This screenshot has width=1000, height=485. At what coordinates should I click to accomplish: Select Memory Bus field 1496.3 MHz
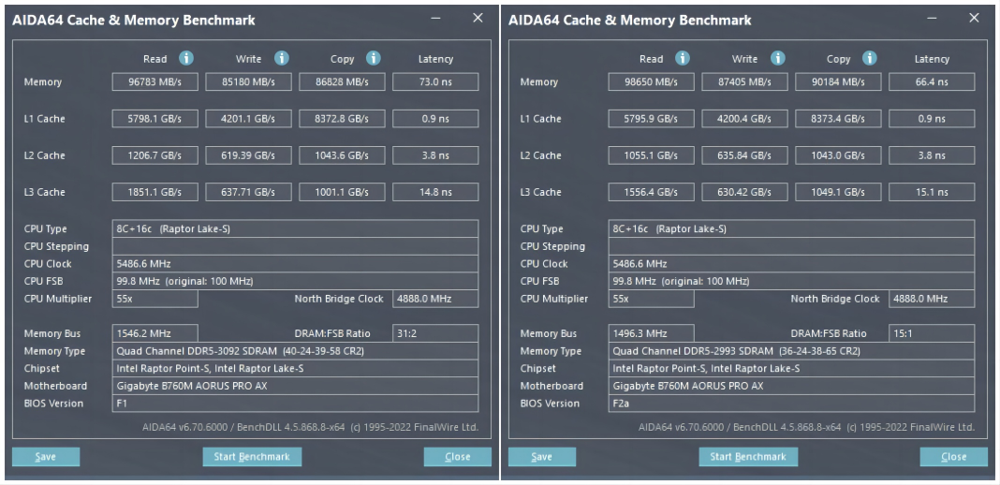(x=651, y=333)
